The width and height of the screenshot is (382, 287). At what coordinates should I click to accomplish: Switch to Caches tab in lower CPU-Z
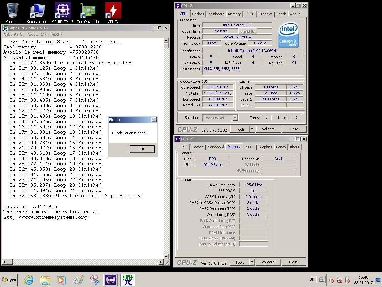point(197,147)
